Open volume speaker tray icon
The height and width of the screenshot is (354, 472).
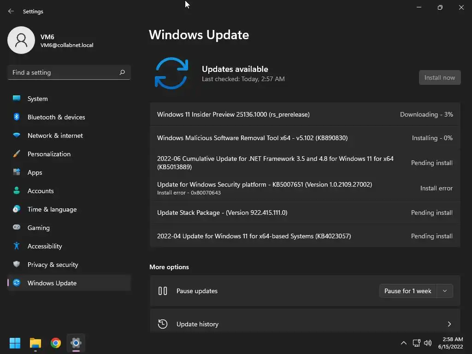pos(427,343)
